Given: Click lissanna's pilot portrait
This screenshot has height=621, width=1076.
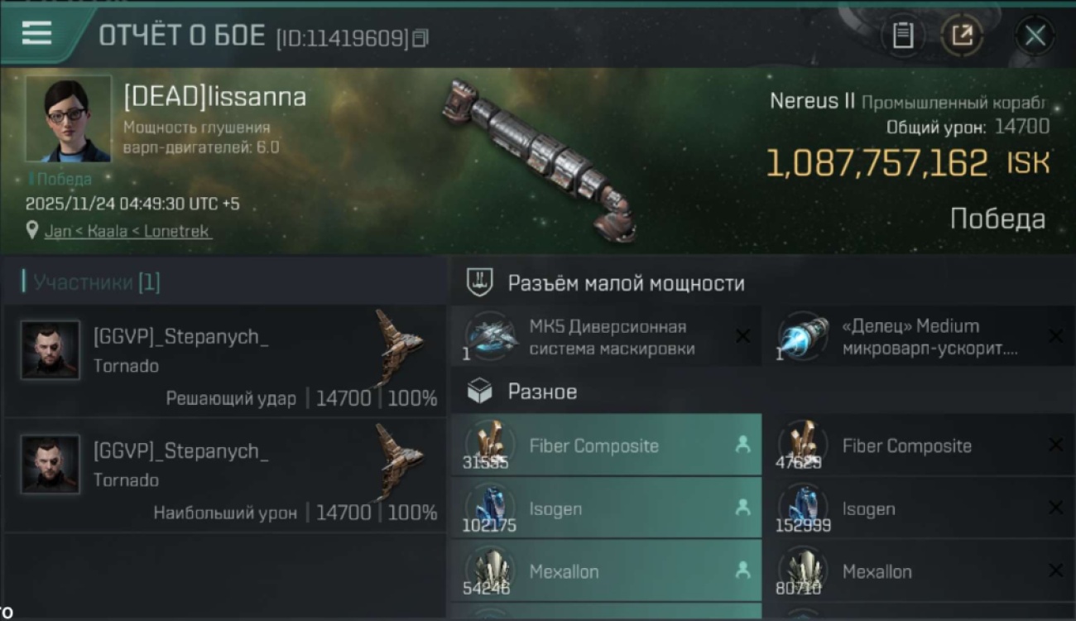Looking at the screenshot, I should 68,118.
